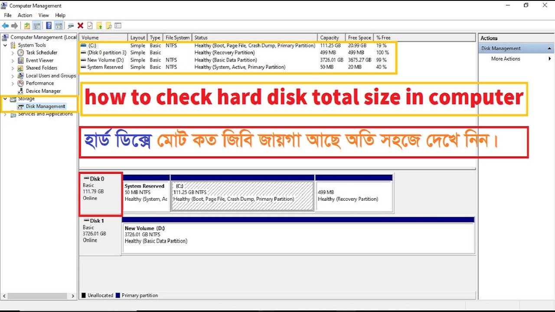Collapse Disk Management section in Actions pane
The image size is (555, 312).
[549, 49]
